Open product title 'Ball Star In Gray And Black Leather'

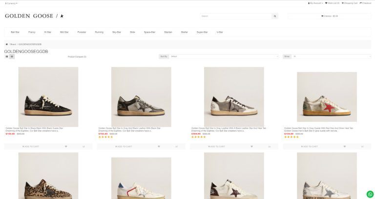(x=129, y=128)
